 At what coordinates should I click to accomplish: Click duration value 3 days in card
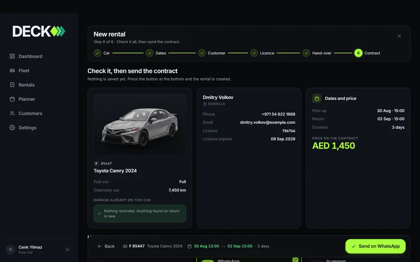coord(398,127)
